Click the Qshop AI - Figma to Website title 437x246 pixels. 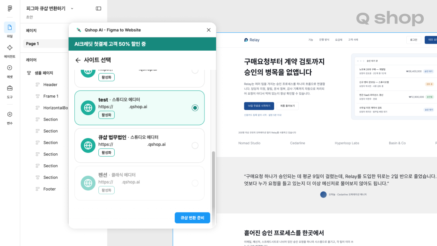pos(113,30)
